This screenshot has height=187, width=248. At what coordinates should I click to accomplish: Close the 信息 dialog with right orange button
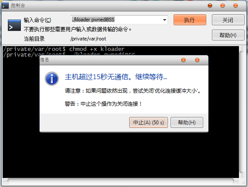(197, 60)
